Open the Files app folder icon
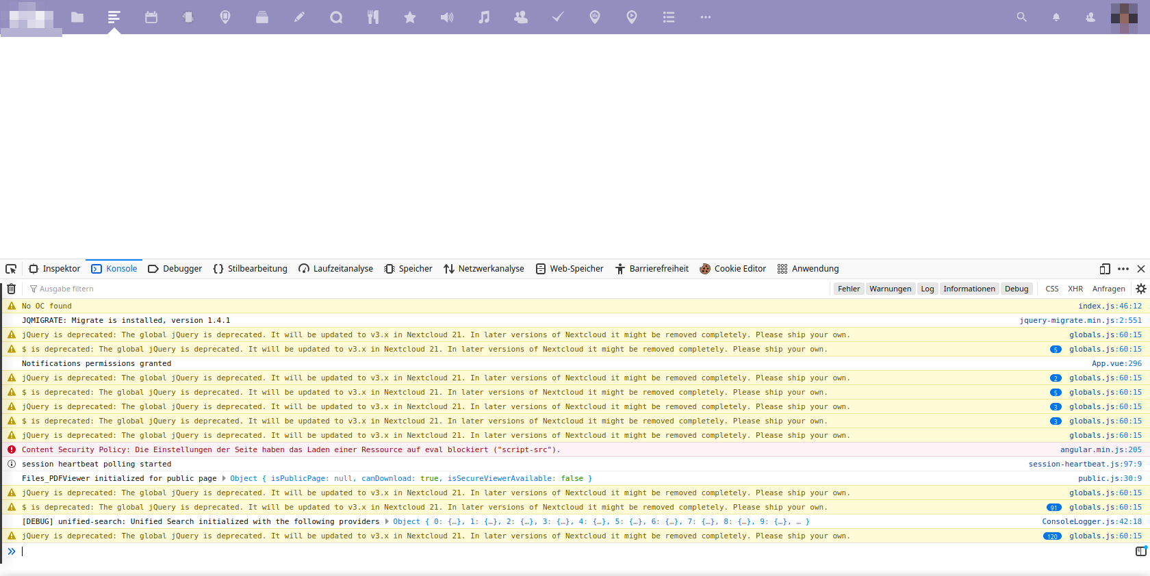Viewport: 1150px width, 576px height. 77,17
